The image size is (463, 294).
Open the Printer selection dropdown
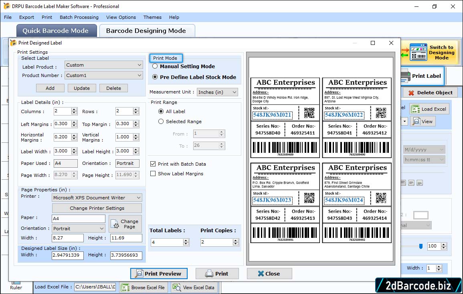click(97, 198)
